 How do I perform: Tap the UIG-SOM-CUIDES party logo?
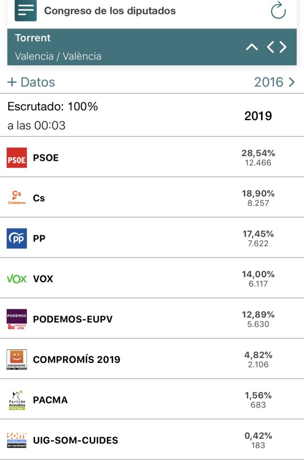[17, 440]
